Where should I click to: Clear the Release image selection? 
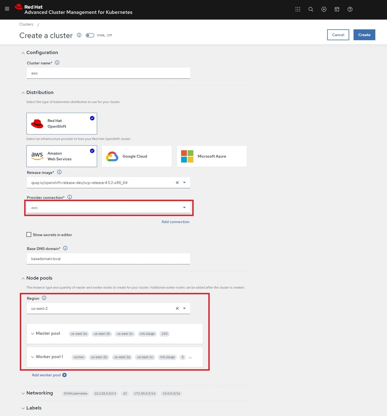177,183
